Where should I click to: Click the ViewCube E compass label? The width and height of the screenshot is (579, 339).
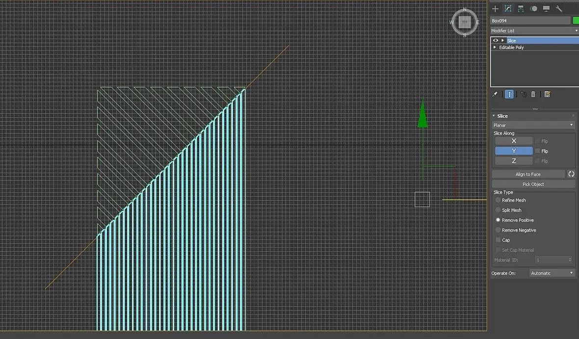pyautogui.click(x=477, y=22)
